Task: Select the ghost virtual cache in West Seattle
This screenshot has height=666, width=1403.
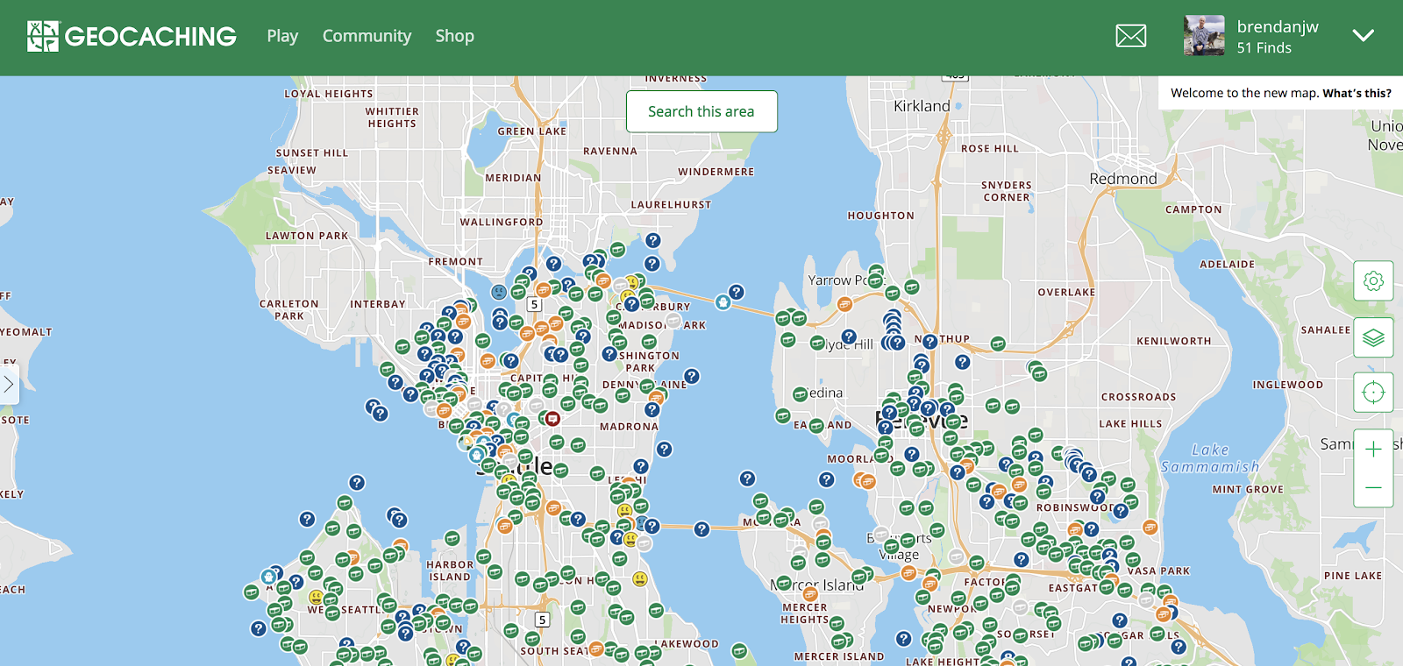Action: (x=268, y=577)
